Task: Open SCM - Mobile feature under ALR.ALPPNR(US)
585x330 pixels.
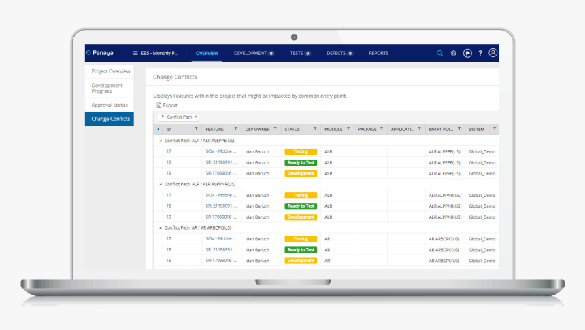Action: (x=221, y=195)
